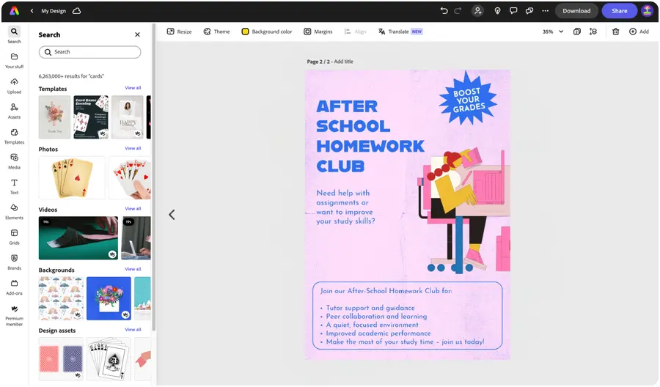Open the Add-ons panel

click(15, 287)
